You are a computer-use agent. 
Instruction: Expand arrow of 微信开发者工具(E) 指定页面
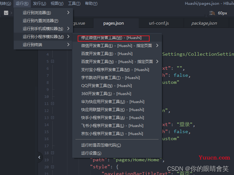coord(157,45)
